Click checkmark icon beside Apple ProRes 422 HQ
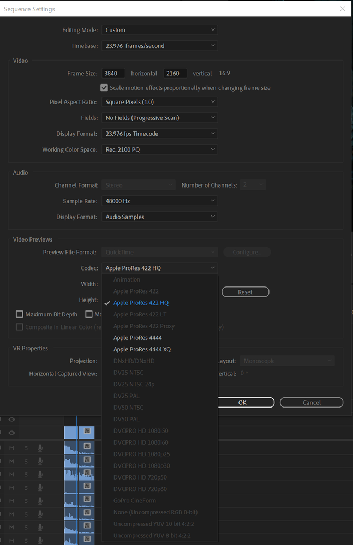The image size is (353, 545). click(x=107, y=303)
